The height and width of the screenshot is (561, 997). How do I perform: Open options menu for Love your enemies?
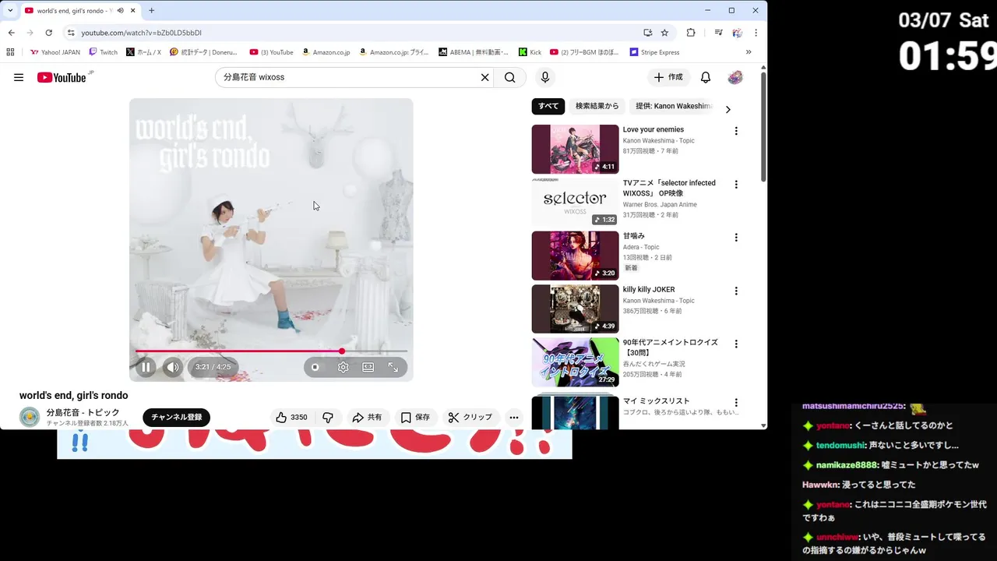736,131
